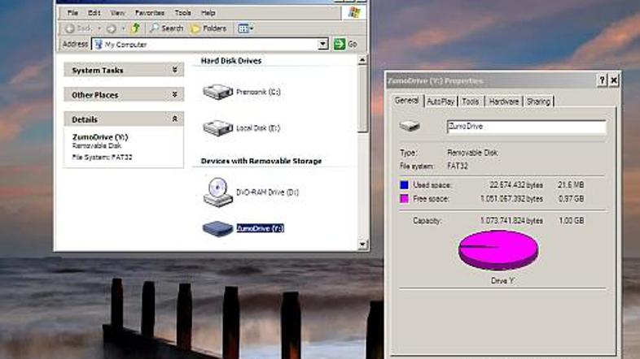Image resolution: width=640 pixels, height=359 pixels.
Task: Select the ZumoDrive (Y:) drive icon
Action: [x=217, y=229]
